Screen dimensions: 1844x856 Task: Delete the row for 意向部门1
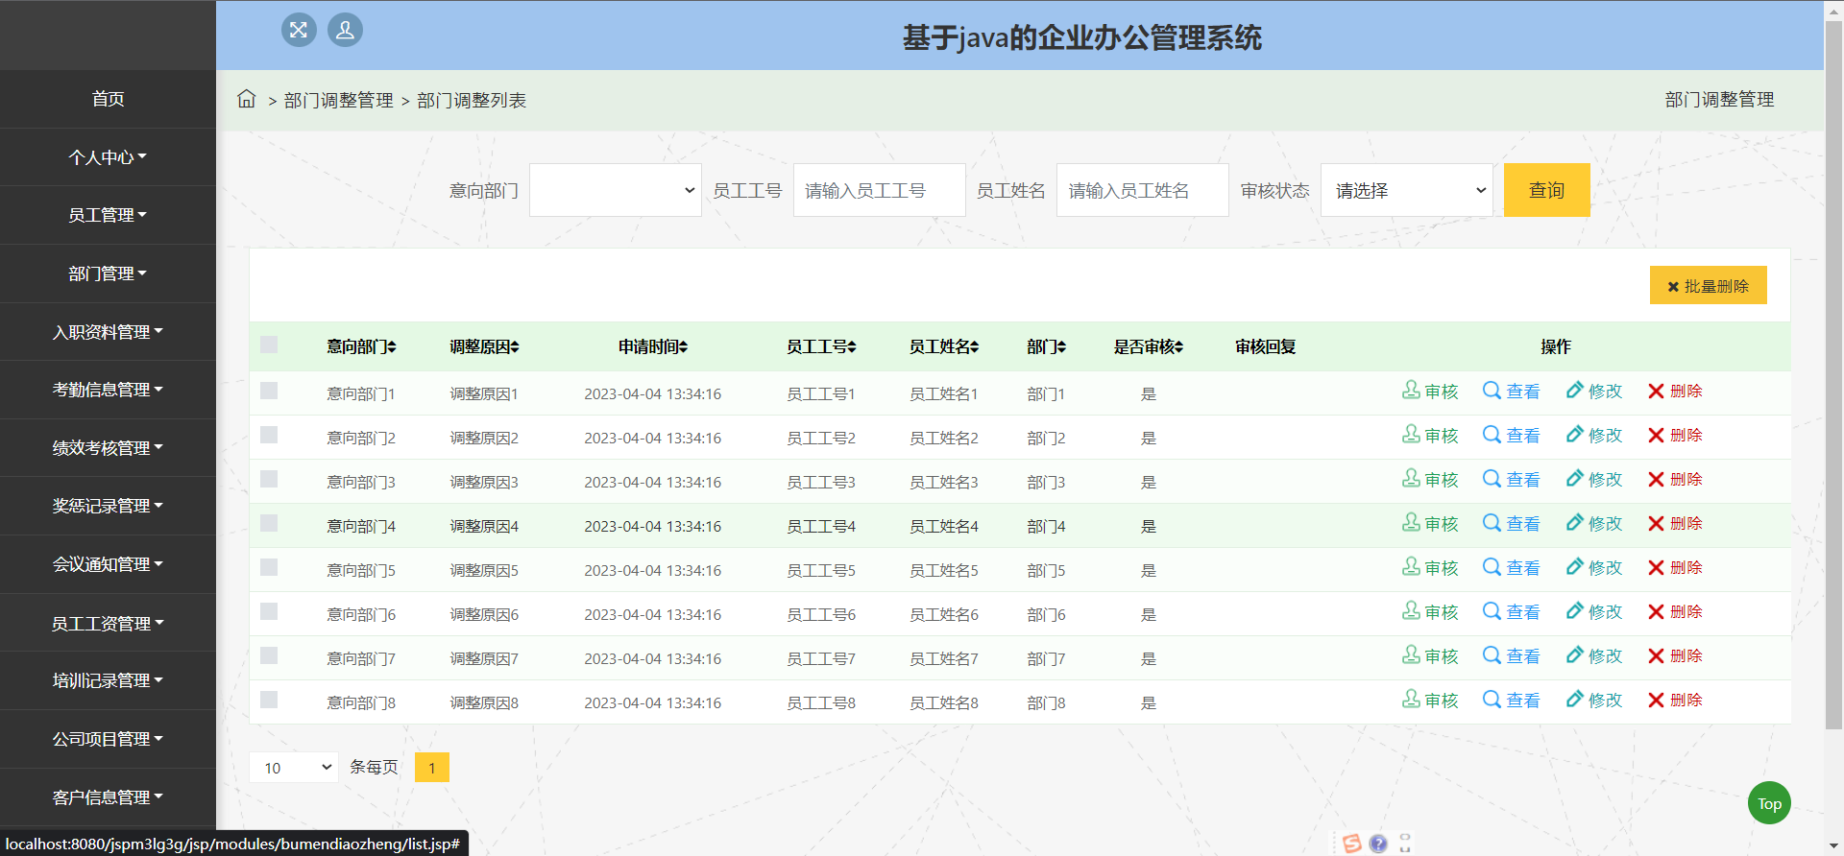coord(1675,391)
